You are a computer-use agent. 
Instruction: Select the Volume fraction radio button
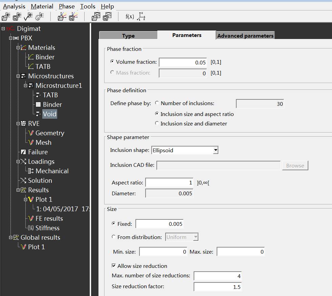tap(112, 61)
